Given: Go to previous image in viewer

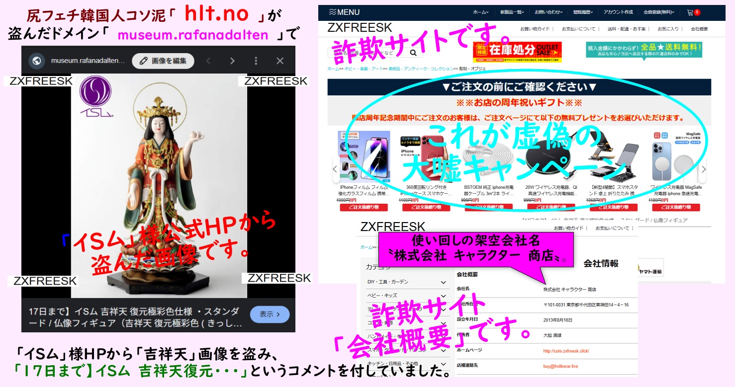Looking at the screenshot, I should (x=208, y=61).
